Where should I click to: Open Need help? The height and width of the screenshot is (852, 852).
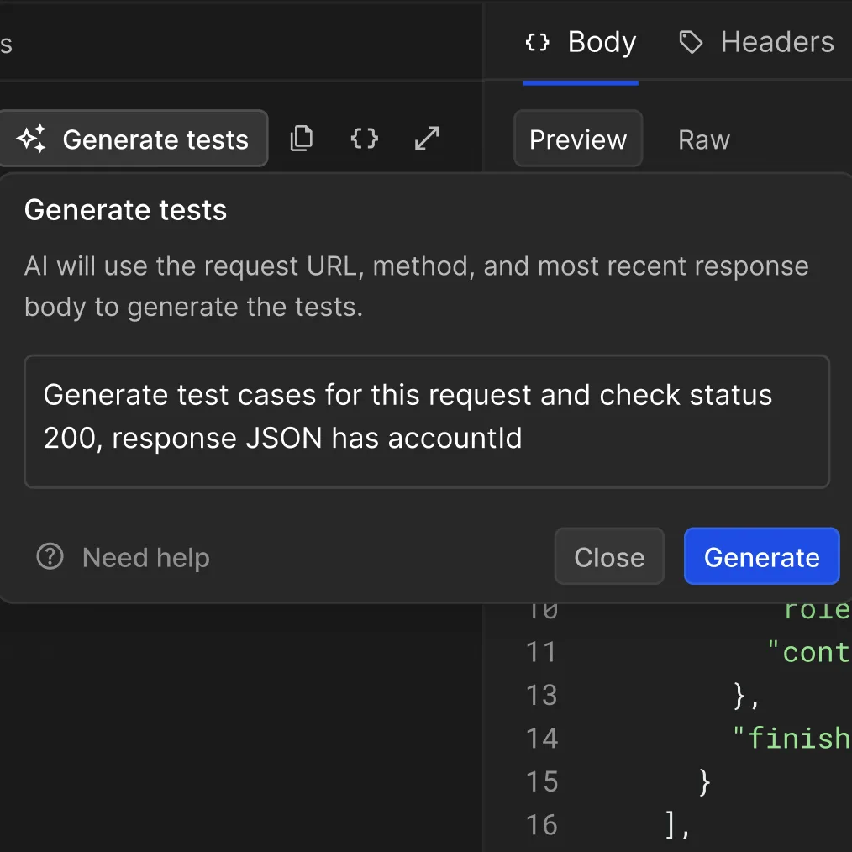(145, 556)
